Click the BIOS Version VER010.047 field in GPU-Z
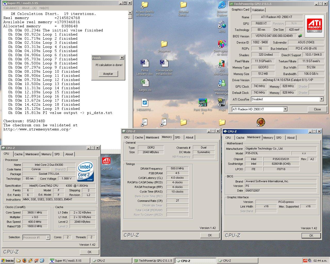Viewport: 330px width, 264px height. [274, 36]
